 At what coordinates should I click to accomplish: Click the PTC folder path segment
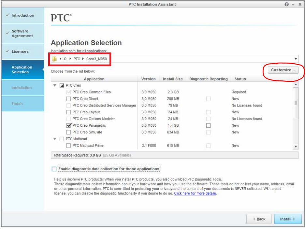click(x=77, y=59)
